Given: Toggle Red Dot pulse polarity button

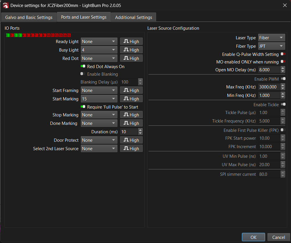Looking at the screenshot, I should [131, 58].
